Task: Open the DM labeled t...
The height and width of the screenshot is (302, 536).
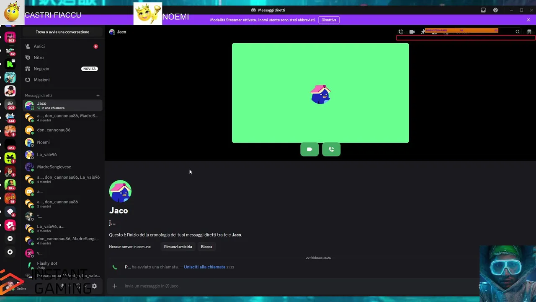Action: 62,216
